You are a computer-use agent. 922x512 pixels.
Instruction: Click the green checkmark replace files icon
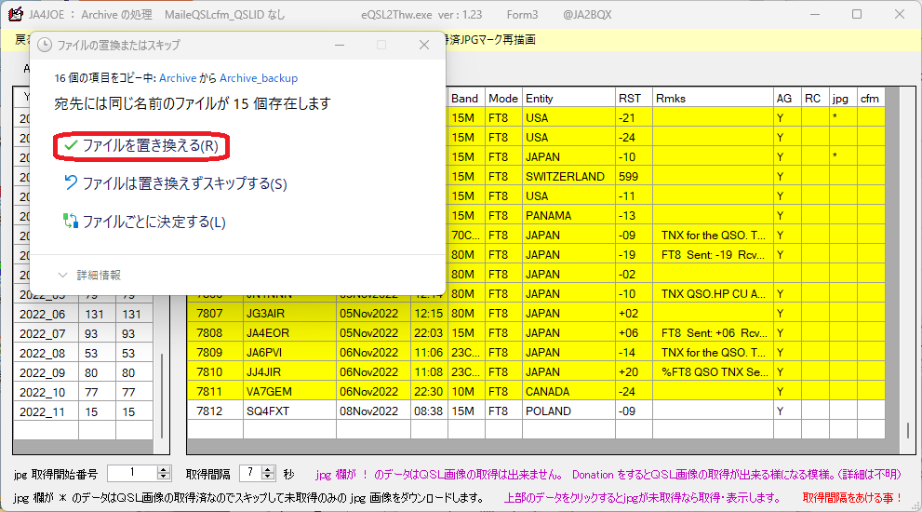click(71, 145)
